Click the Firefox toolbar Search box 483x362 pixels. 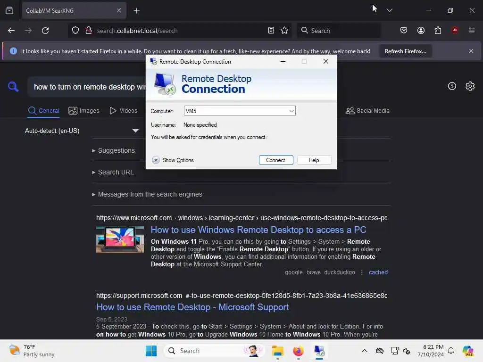pos(339,31)
